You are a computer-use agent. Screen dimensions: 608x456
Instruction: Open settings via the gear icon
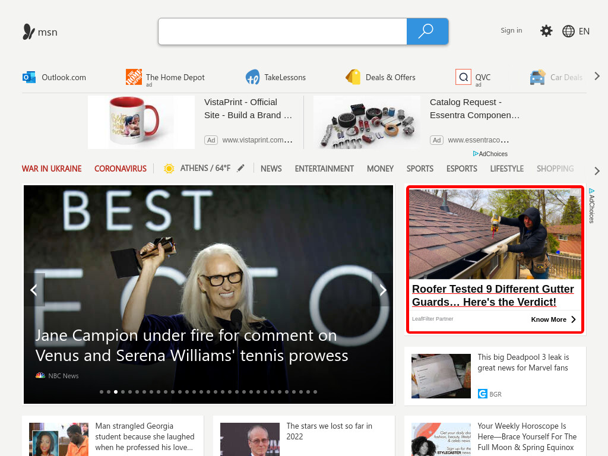(x=546, y=31)
